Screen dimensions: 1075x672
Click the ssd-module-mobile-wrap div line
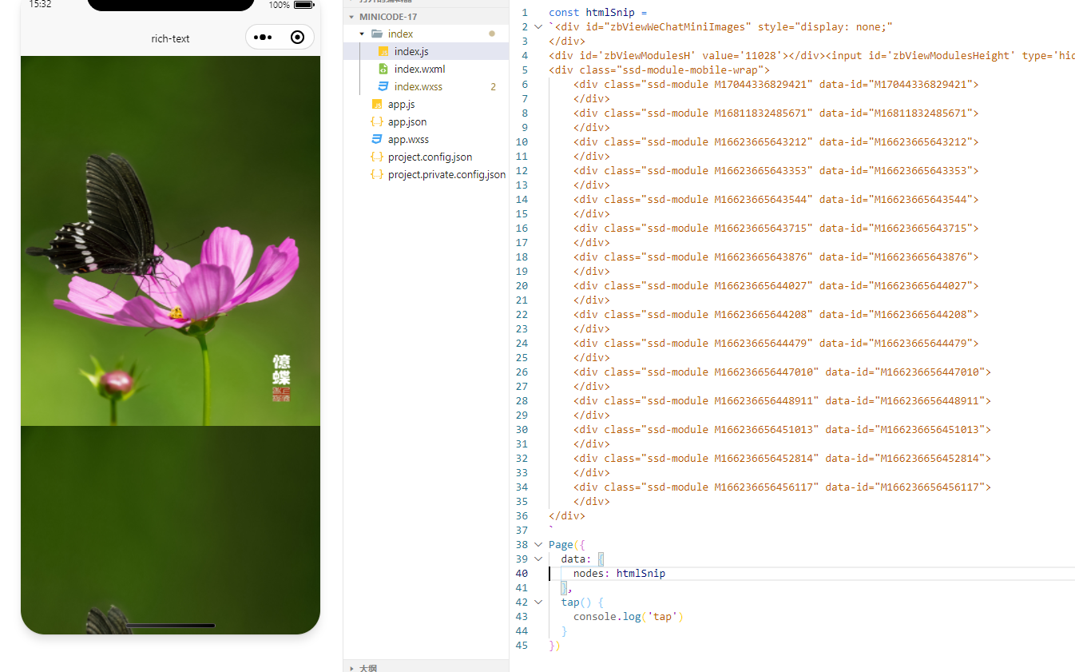(x=660, y=70)
